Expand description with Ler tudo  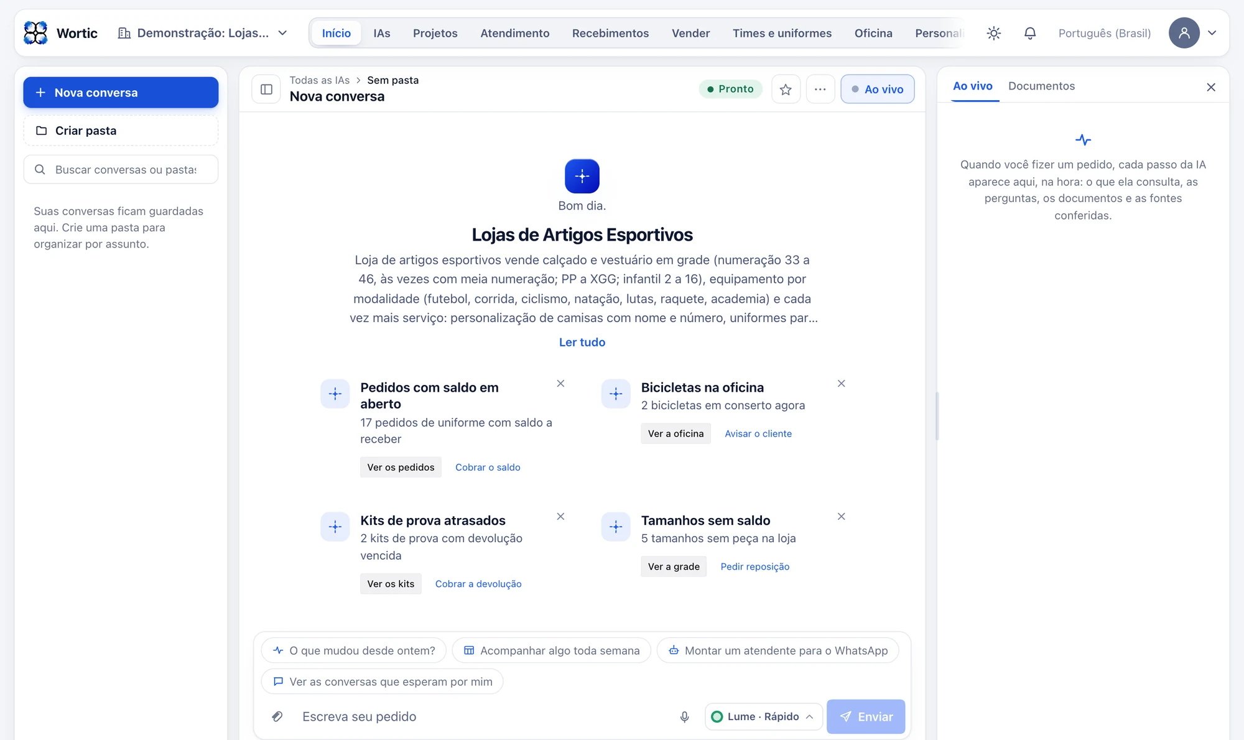click(x=582, y=342)
